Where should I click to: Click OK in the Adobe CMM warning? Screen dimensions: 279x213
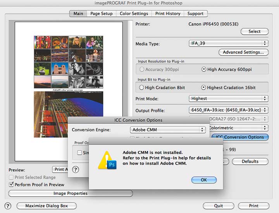tap(204, 180)
